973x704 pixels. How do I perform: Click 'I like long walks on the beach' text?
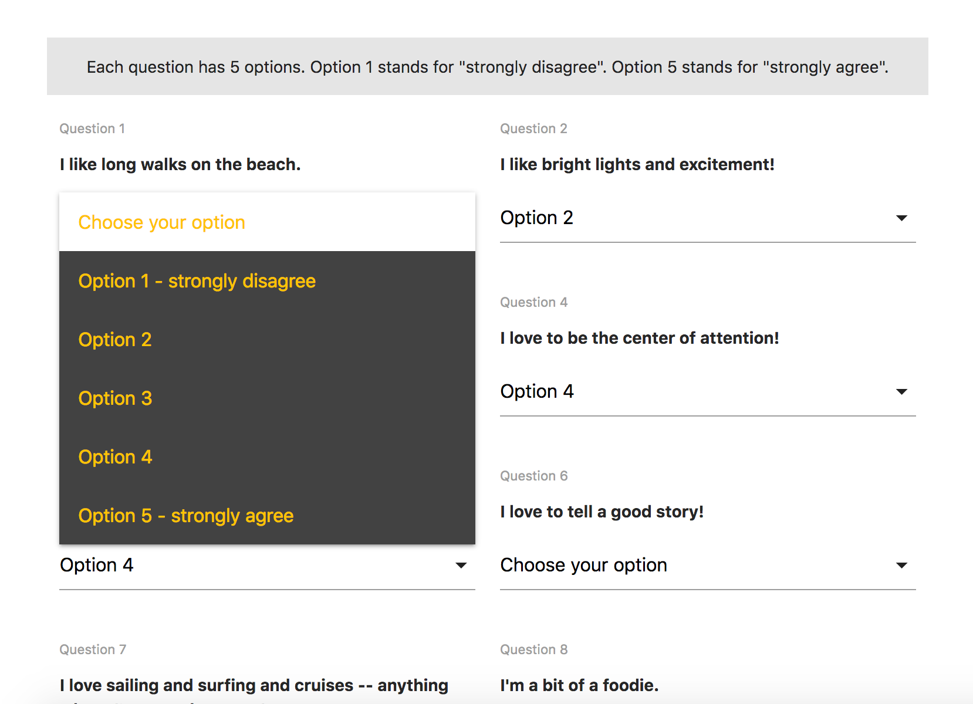pos(180,164)
